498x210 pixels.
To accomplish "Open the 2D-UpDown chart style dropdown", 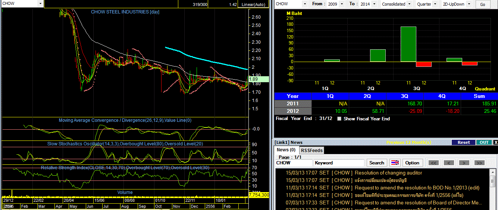I will pos(469,4).
